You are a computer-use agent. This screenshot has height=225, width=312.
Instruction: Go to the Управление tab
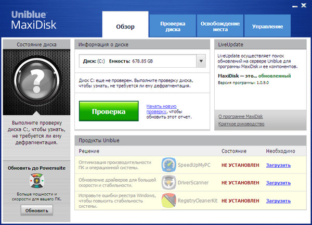coord(267,27)
